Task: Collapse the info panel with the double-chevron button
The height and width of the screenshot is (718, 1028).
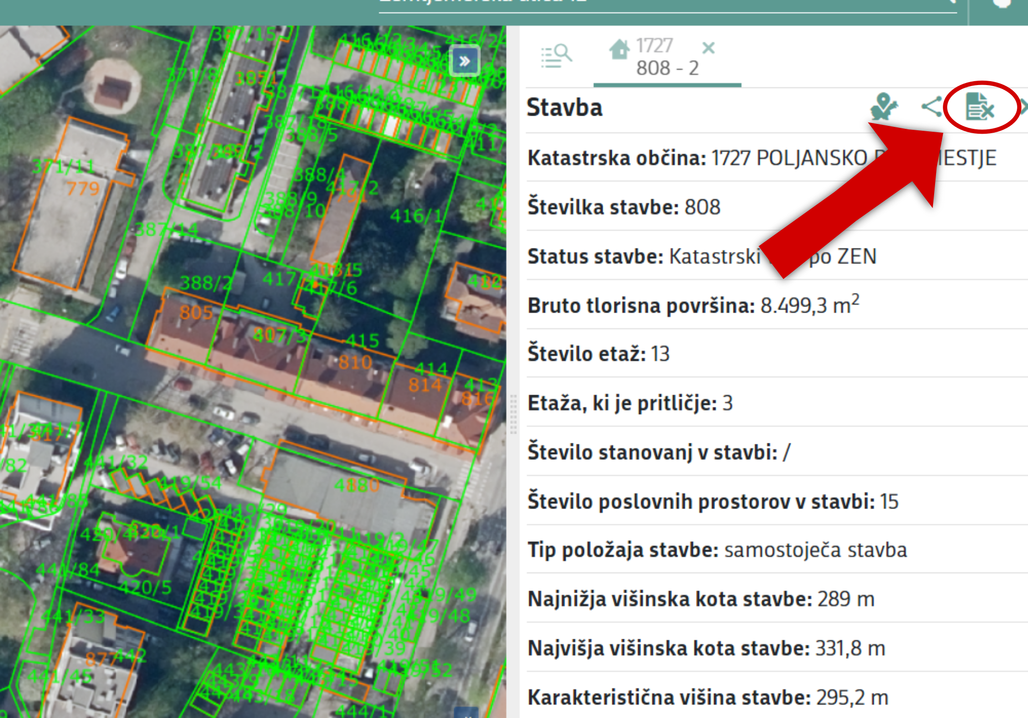Action: tap(464, 60)
